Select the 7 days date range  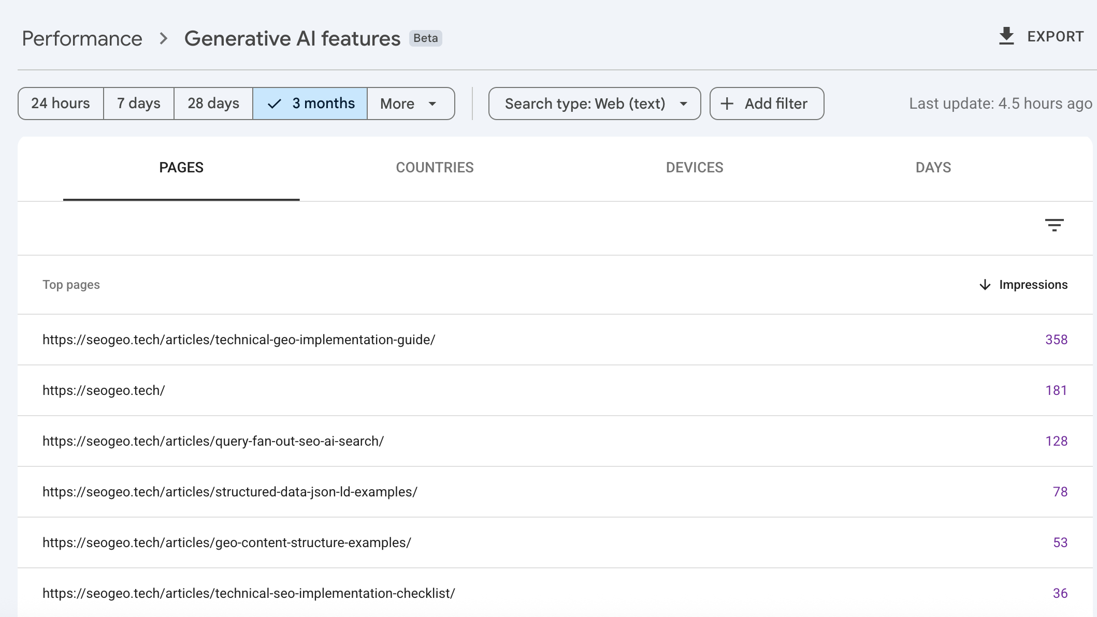tap(139, 104)
